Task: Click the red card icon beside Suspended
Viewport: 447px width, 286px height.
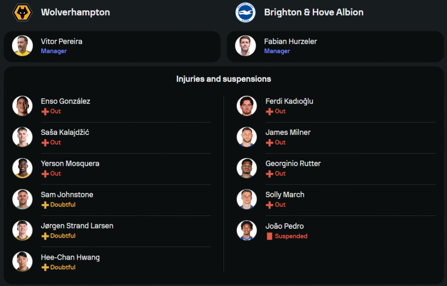Action: pos(270,236)
